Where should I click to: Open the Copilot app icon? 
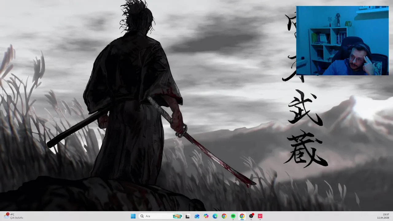click(x=206, y=216)
